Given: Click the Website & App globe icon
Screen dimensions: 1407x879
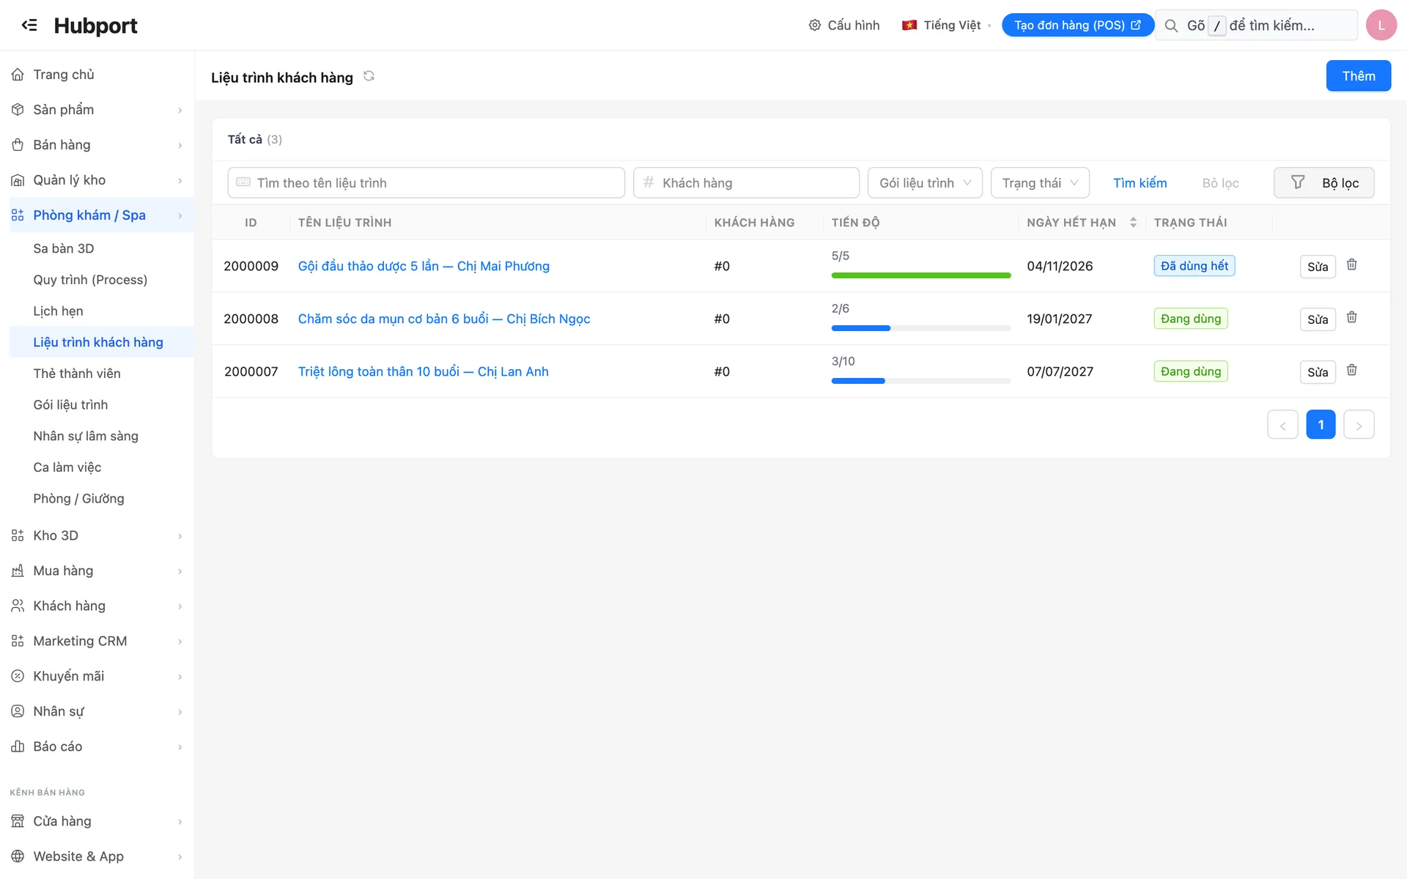Looking at the screenshot, I should coord(18,856).
